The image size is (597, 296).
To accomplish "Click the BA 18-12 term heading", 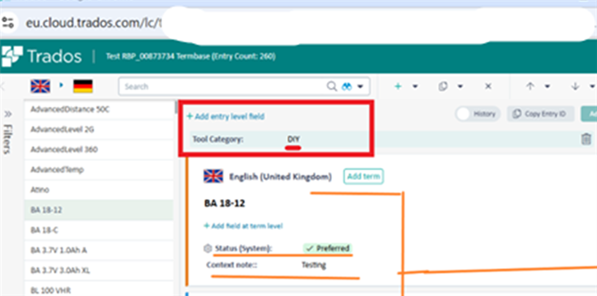I will click(x=225, y=204).
